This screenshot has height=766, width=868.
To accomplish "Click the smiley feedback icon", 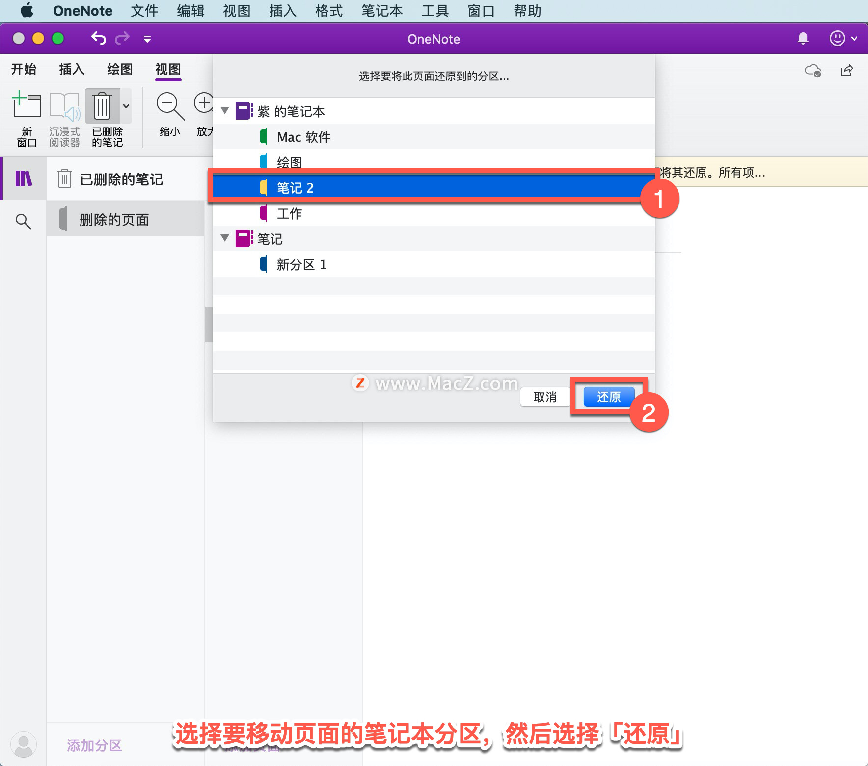I will coord(837,38).
